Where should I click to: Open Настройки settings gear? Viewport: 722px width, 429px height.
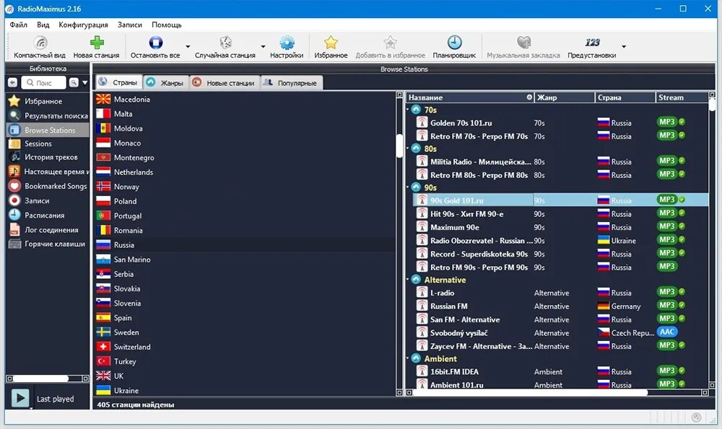pos(287,48)
